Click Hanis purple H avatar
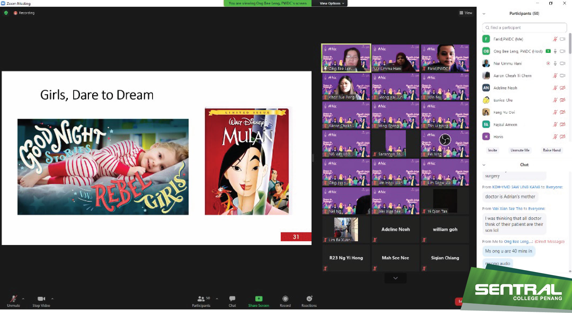 pyautogui.click(x=486, y=137)
